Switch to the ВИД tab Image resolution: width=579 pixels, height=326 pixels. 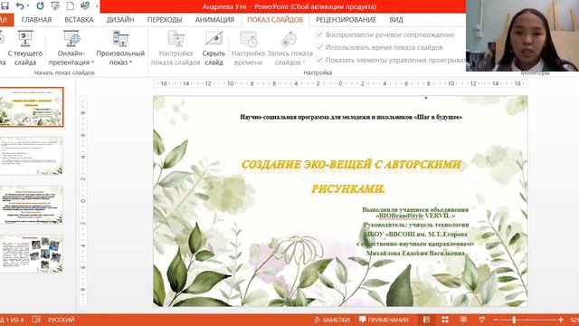point(396,20)
